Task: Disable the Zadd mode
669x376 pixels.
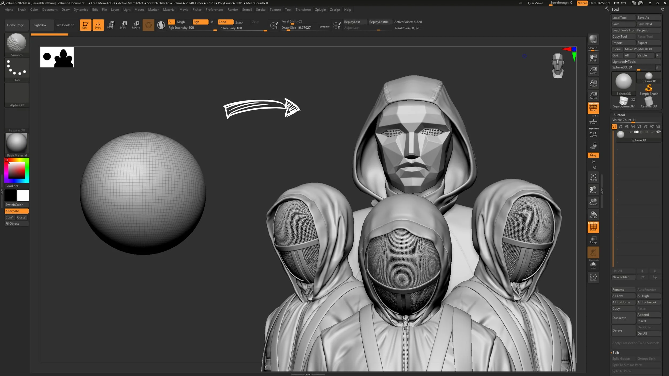Action: click(x=225, y=22)
